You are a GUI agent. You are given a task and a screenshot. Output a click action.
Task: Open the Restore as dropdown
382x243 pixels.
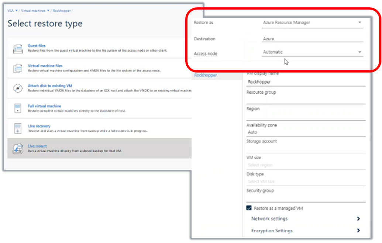[x=359, y=22]
